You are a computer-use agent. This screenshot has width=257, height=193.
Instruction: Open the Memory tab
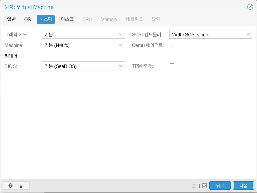click(109, 19)
